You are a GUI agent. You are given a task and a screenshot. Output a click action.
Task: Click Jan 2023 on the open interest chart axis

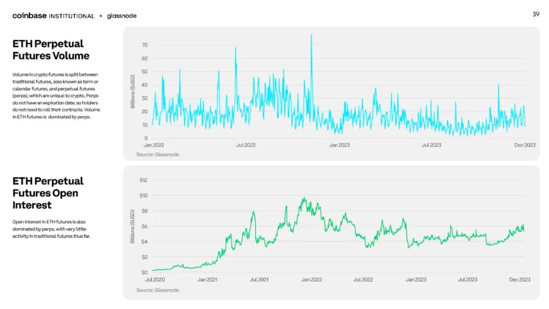click(416, 280)
